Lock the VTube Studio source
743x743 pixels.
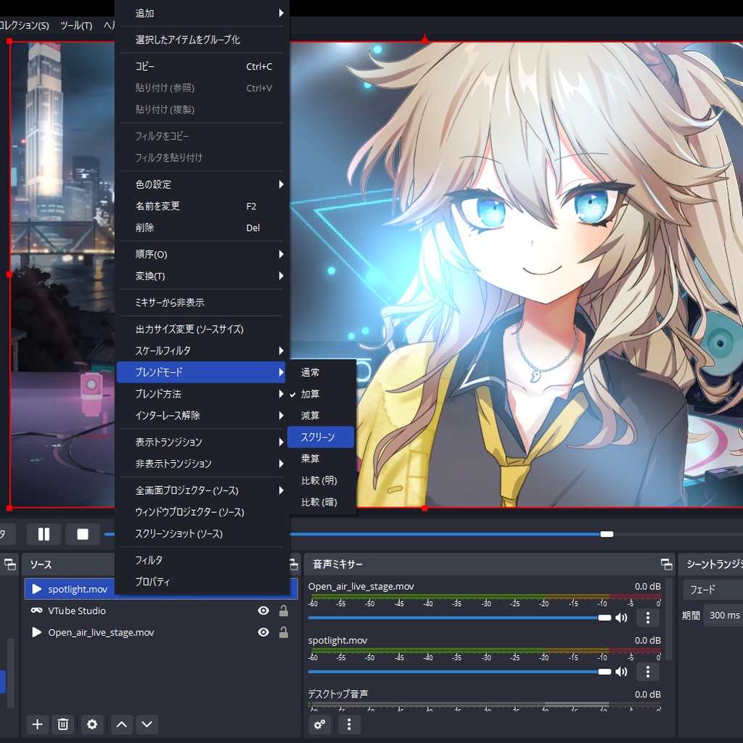click(284, 610)
